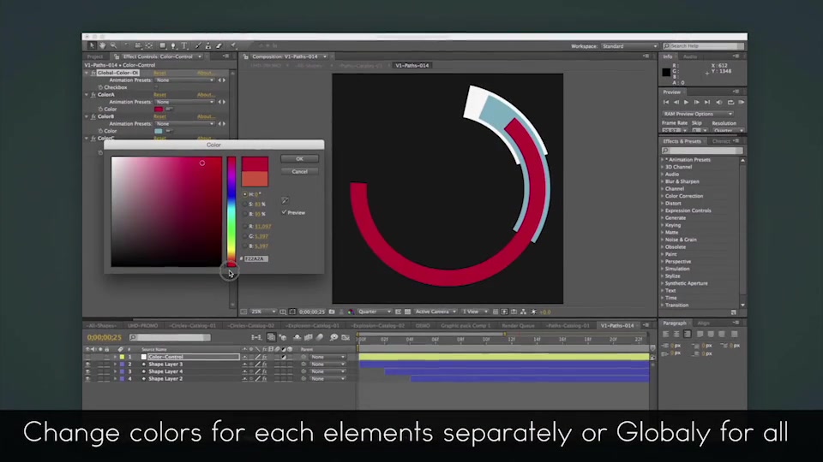Click About for ColorB effect
This screenshot has width=823, height=462.
click(x=205, y=116)
